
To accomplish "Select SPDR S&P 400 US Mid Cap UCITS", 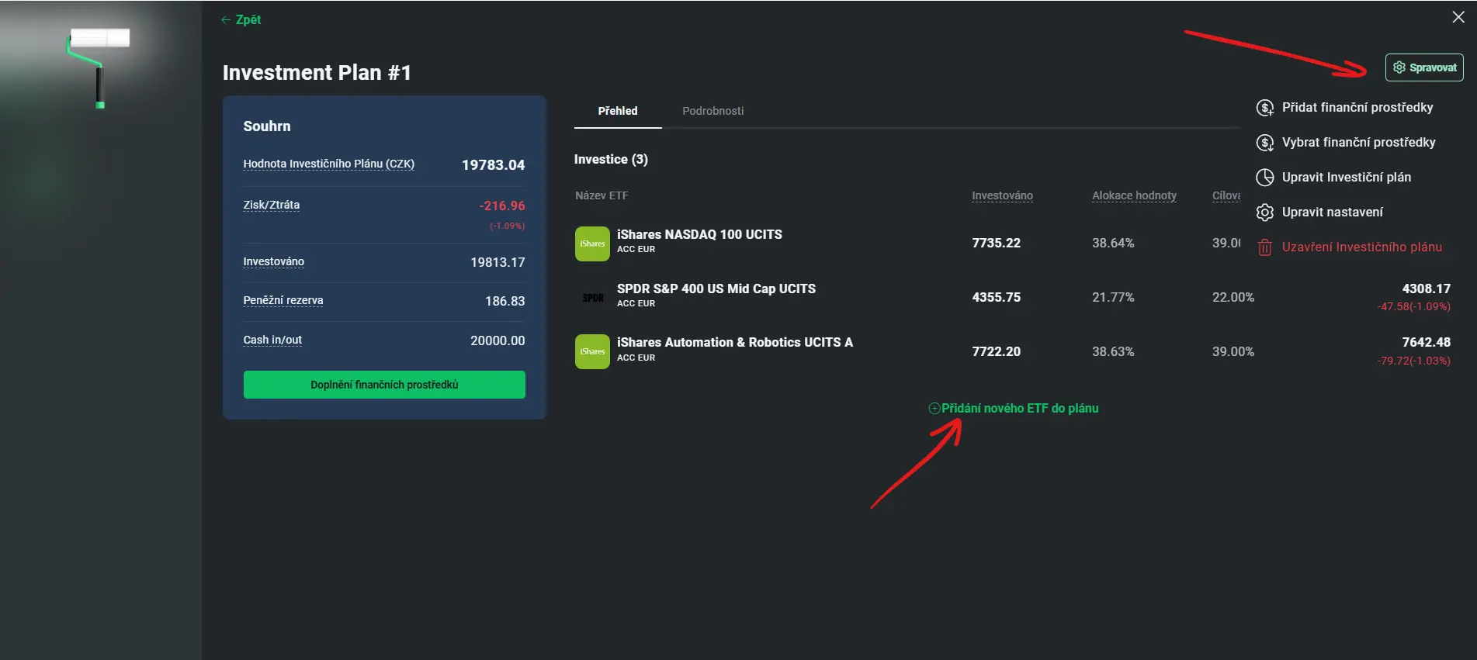I will click(x=716, y=289).
